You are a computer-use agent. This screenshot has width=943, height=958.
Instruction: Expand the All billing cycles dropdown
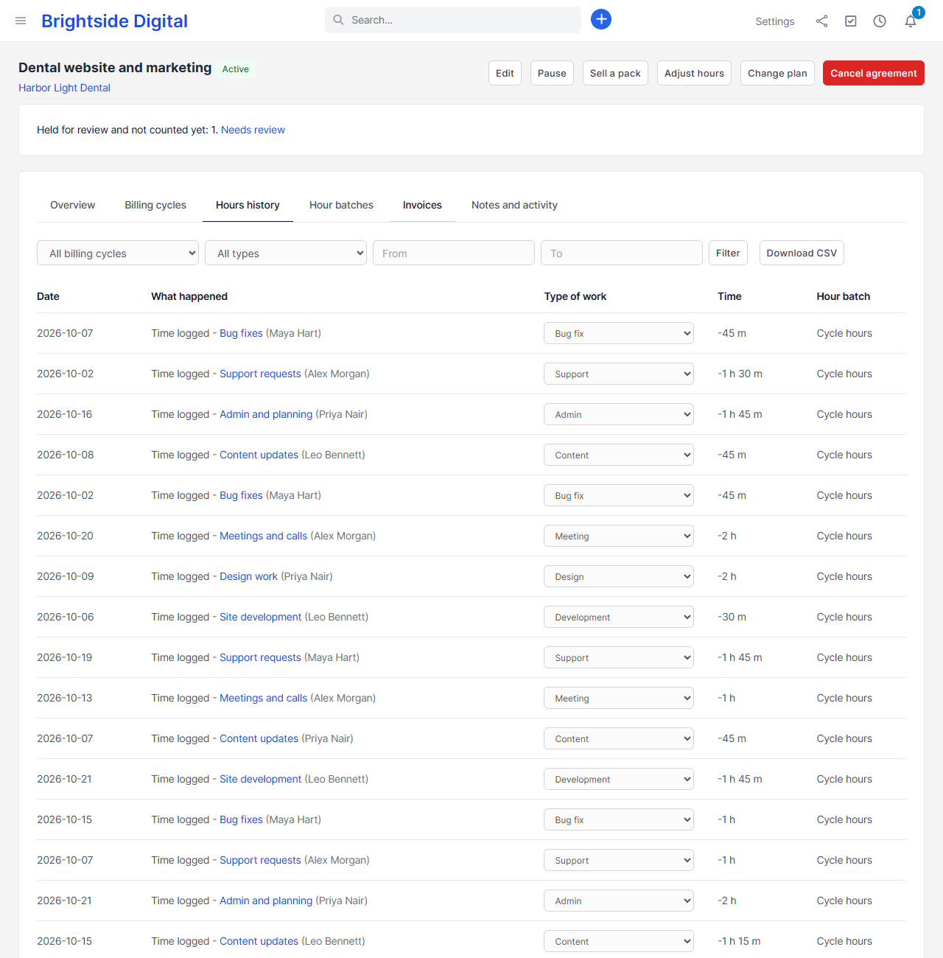(x=118, y=253)
